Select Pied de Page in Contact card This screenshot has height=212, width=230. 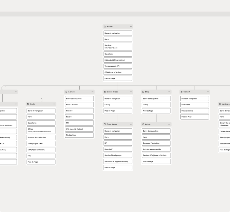pyautogui.click(x=195, y=117)
